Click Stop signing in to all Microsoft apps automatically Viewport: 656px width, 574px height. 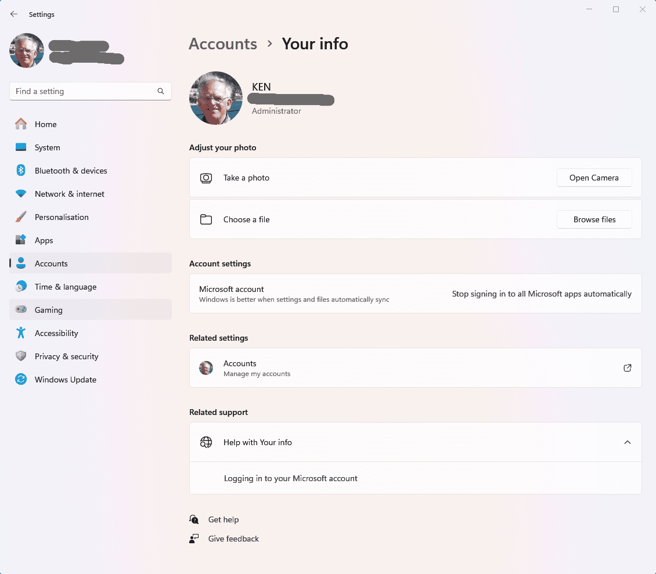click(x=542, y=294)
